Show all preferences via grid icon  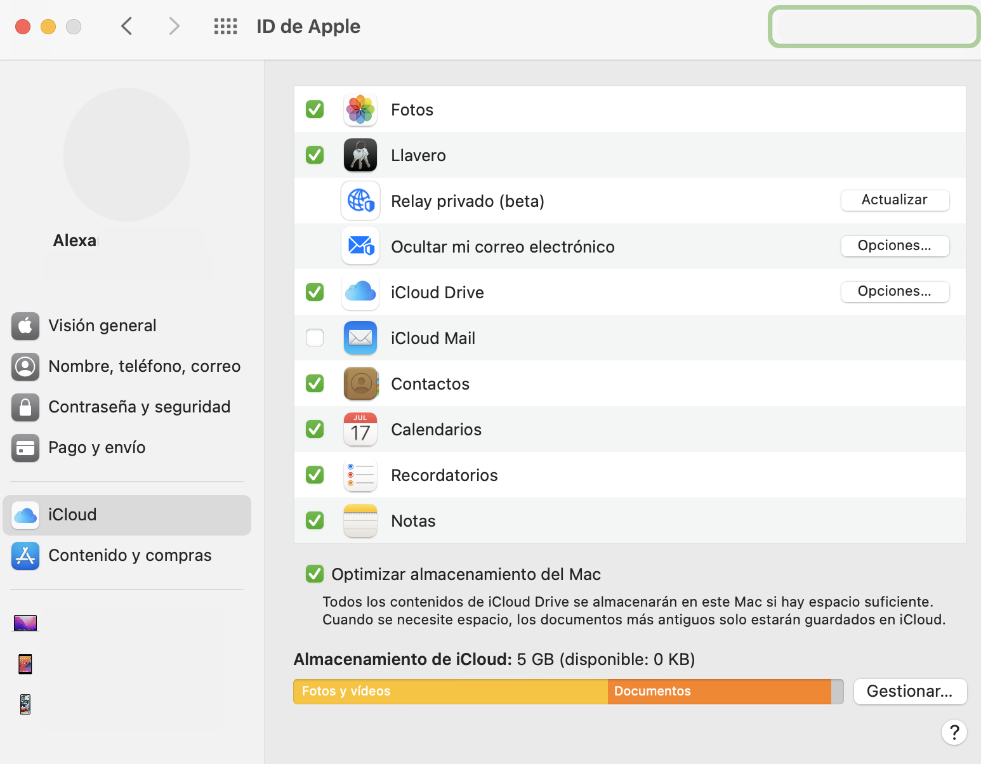pyautogui.click(x=225, y=26)
